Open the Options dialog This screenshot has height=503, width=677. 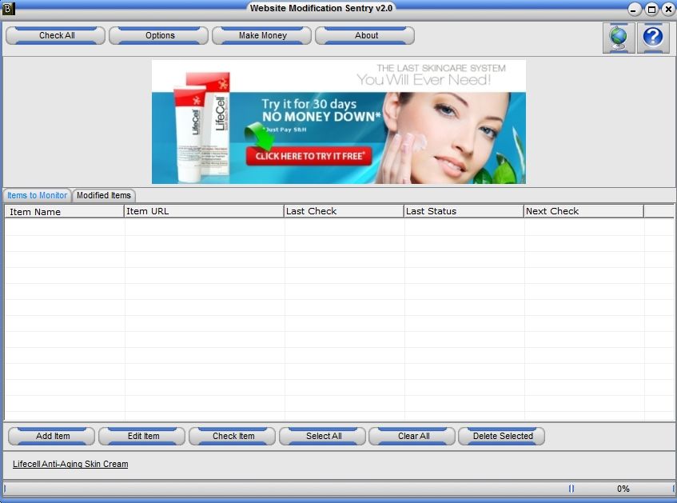[x=159, y=35]
